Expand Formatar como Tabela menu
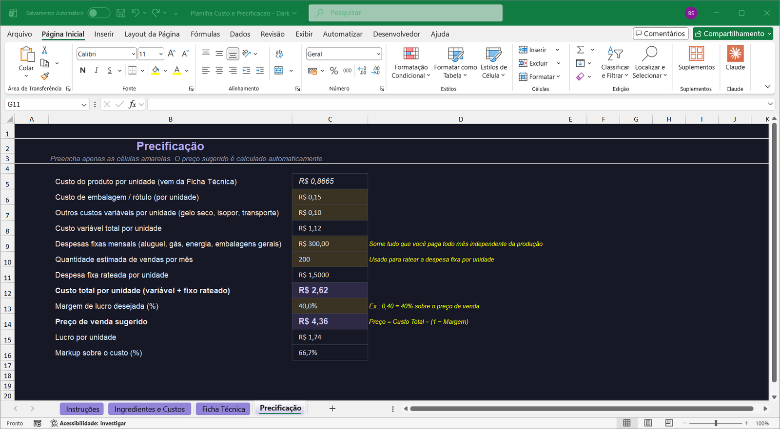The width and height of the screenshot is (780, 429). [x=455, y=62]
